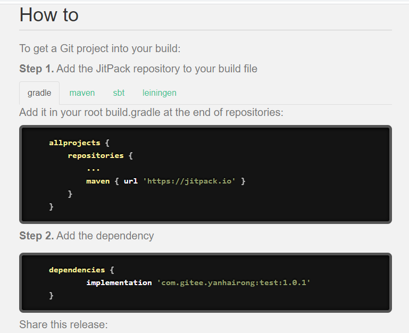The image size is (409, 333).
Task: Open the sbt tab
Action: coord(119,93)
